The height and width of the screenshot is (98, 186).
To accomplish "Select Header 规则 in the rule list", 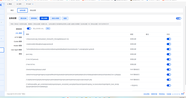I will 18,46.
